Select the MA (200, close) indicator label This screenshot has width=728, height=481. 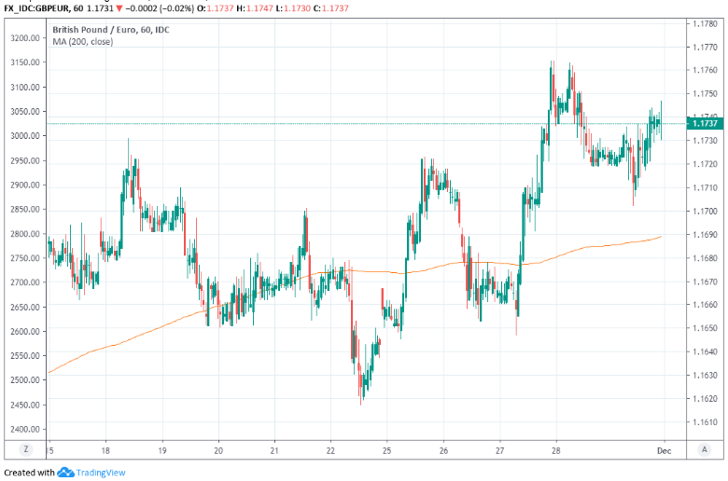[83, 41]
